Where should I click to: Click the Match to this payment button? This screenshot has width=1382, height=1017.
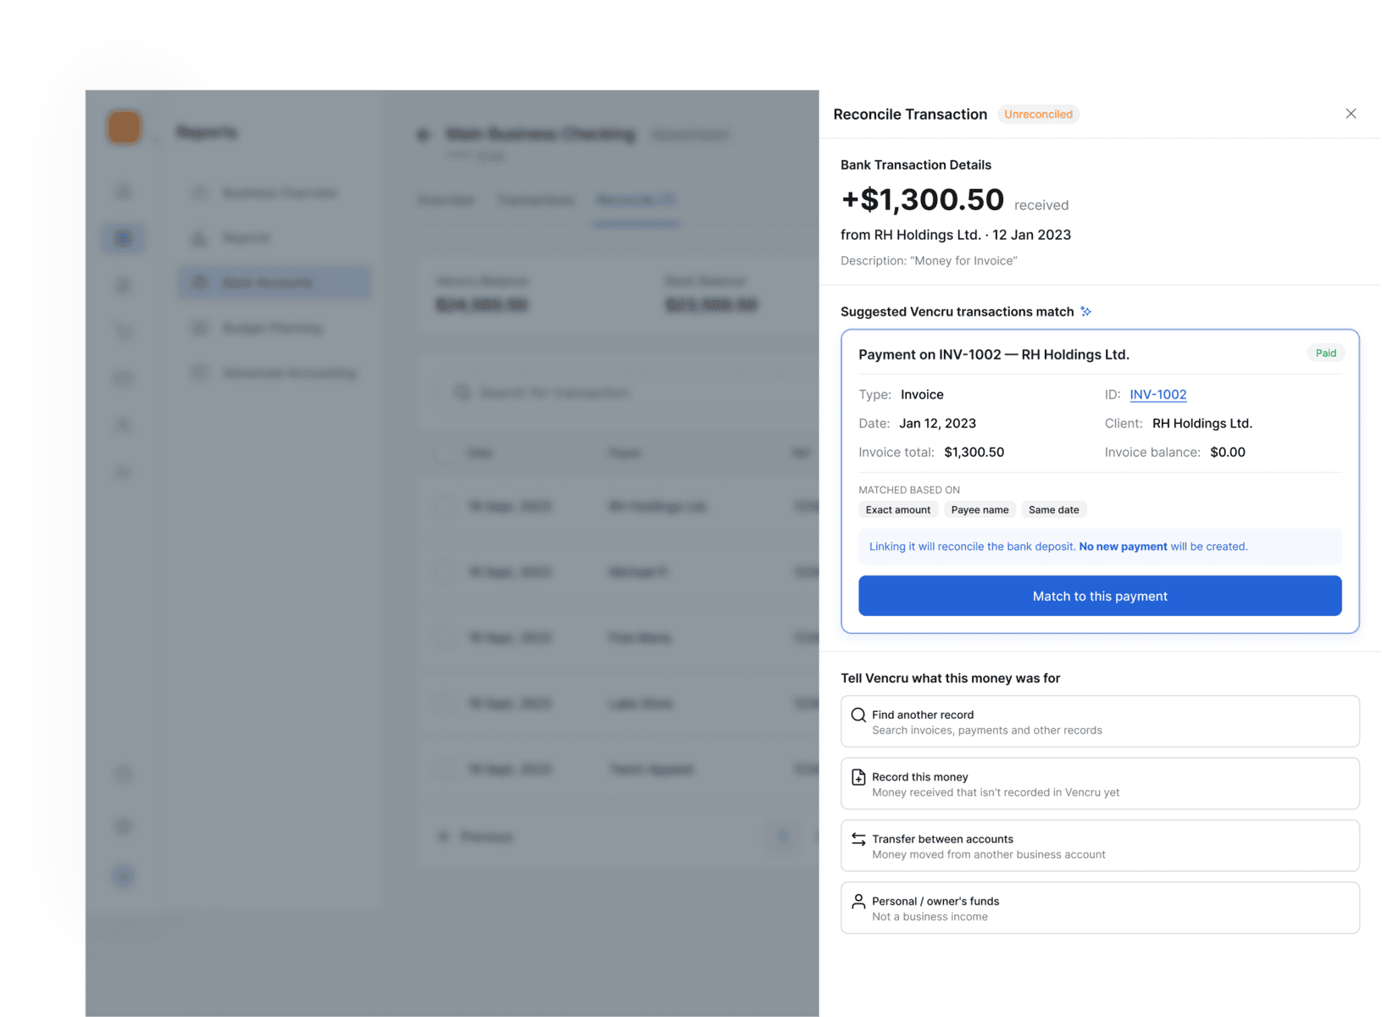[1100, 596]
